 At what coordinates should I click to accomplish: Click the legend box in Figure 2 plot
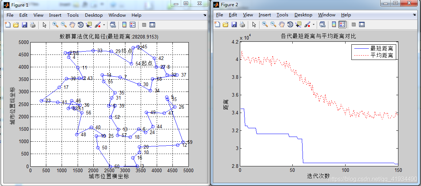tap(374, 52)
